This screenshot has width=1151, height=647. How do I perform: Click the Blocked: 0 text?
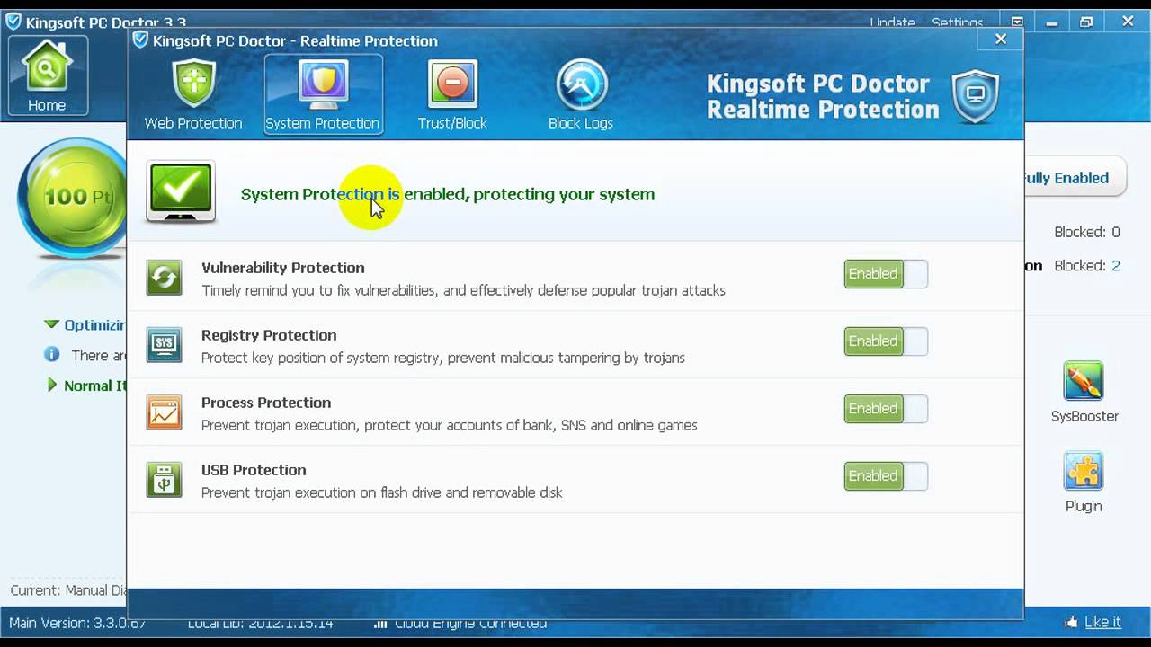[1086, 232]
